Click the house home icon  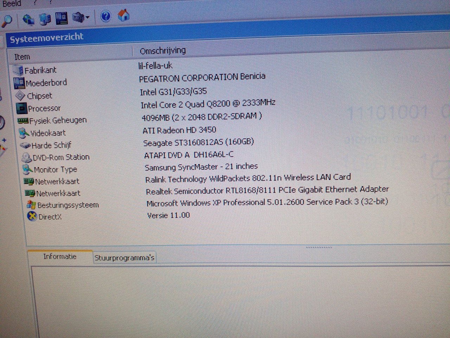click(x=123, y=15)
